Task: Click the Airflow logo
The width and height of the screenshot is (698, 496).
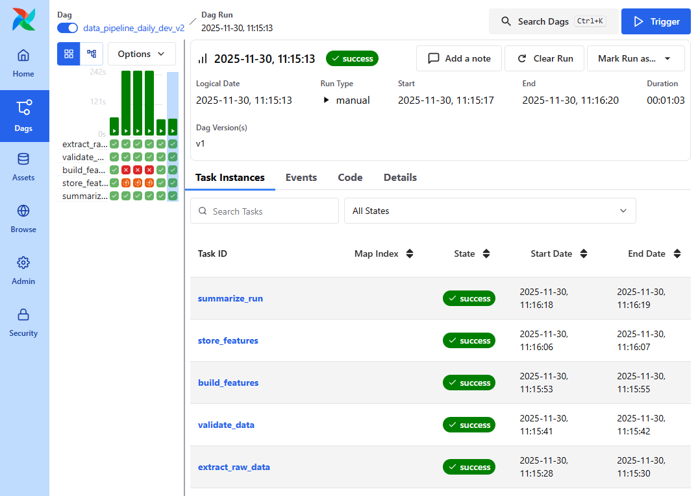Action: click(x=23, y=19)
